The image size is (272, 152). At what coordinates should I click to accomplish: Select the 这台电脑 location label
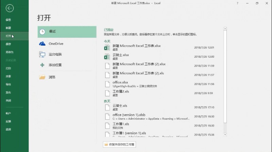55,54
